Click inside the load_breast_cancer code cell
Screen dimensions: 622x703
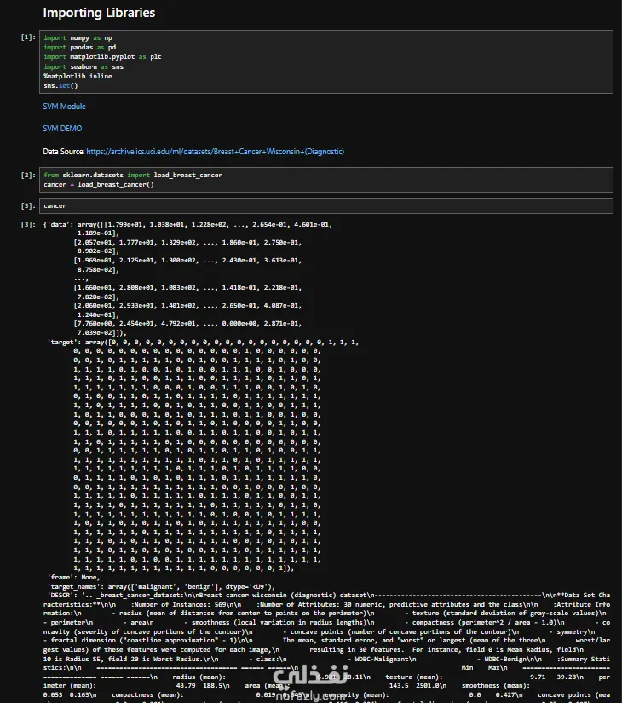tap(326, 180)
